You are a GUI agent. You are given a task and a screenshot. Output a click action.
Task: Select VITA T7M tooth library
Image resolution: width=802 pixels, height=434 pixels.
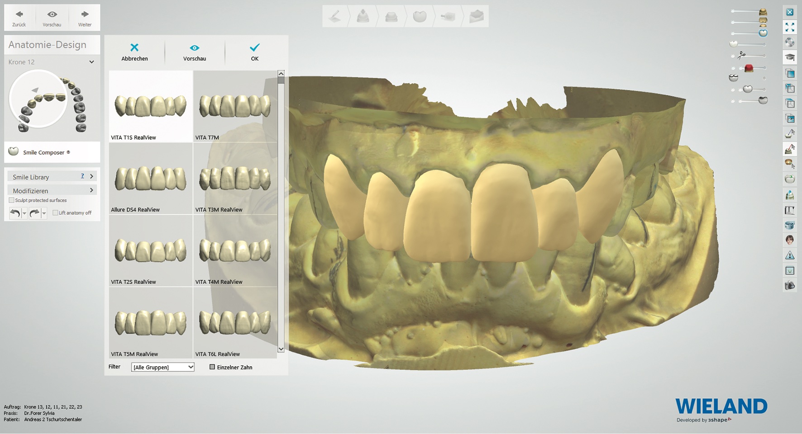[x=235, y=106]
